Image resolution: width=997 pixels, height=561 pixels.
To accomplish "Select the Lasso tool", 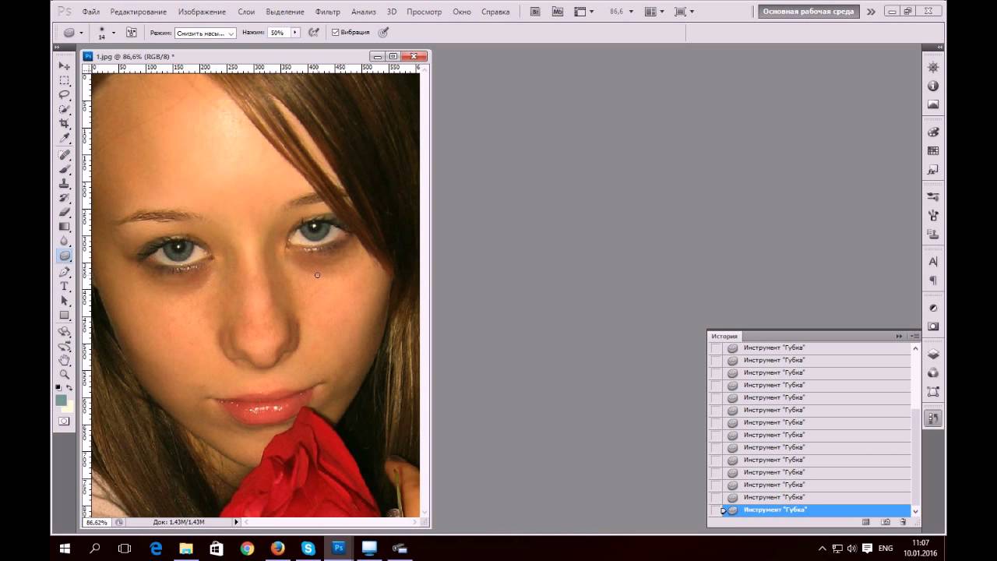I will click(65, 95).
